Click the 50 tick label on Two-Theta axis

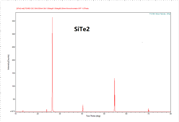[x=104, y=114]
